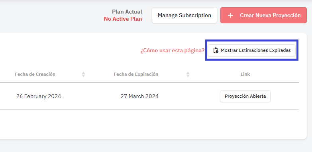Click empty table area below the projection row
Screen dimensions: 312x152
click(x=149, y=124)
